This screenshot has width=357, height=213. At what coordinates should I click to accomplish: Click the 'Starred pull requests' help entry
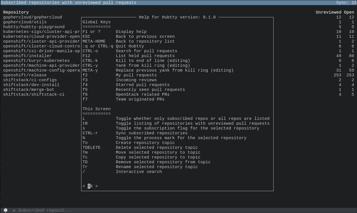click(x=143, y=85)
